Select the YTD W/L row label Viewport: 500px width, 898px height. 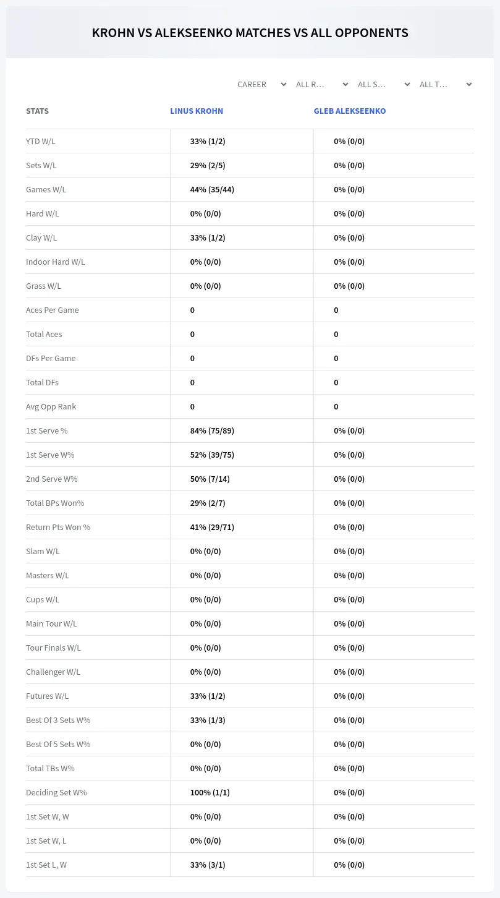click(41, 141)
